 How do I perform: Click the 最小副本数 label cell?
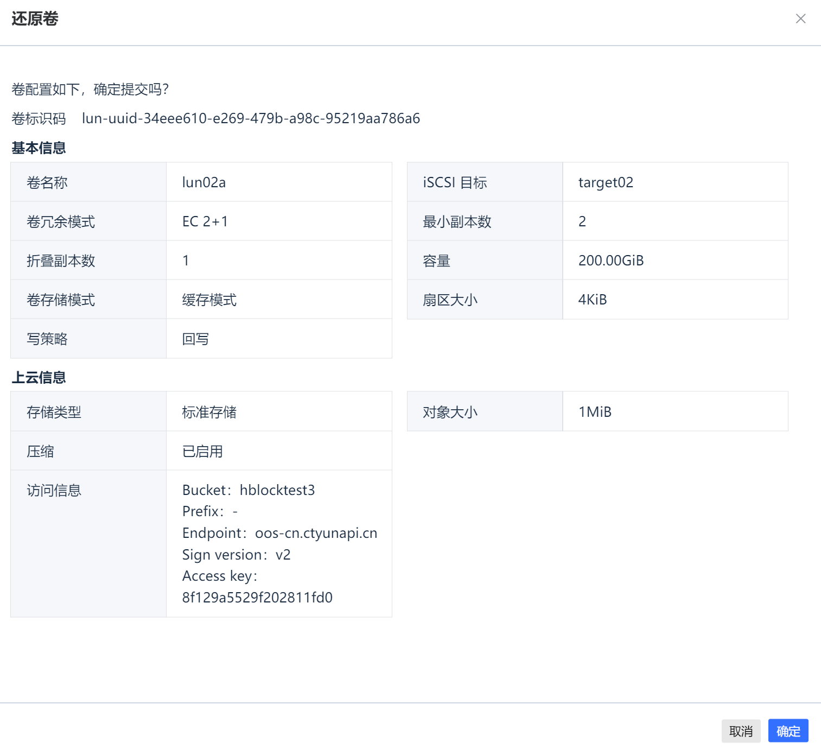tap(485, 221)
